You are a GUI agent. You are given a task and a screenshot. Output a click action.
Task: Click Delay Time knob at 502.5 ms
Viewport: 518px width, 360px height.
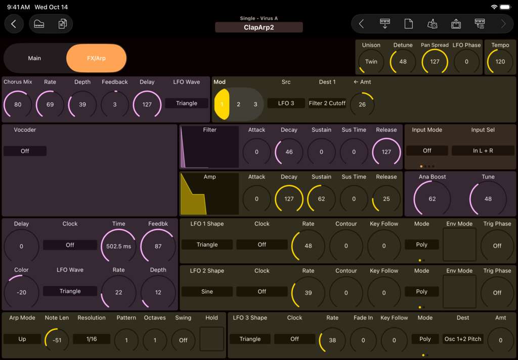tap(118, 246)
